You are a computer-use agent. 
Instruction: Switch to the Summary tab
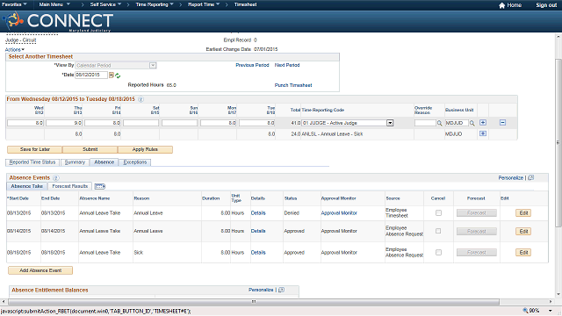[x=75, y=162]
